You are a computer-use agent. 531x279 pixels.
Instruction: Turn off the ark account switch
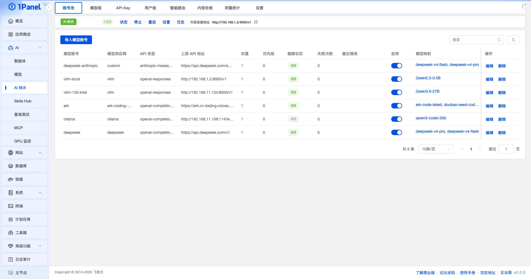point(396,106)
